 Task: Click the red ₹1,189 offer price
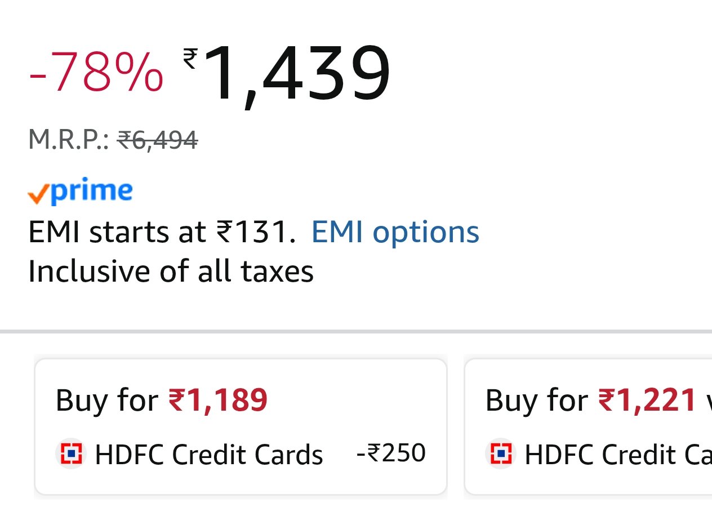point(218,401)
